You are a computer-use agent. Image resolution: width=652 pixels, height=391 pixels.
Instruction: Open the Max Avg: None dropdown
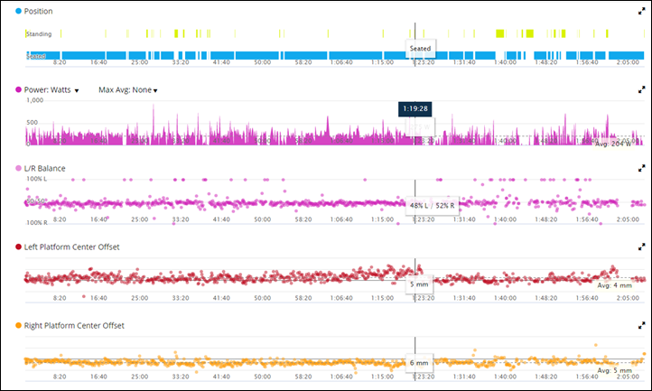click(128, 90)
